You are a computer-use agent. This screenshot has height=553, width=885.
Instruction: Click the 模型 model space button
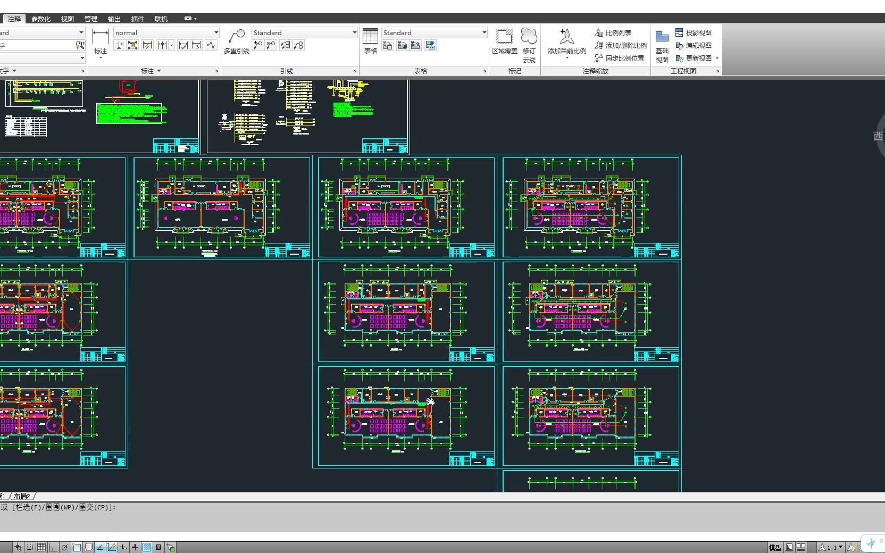tap(775, 547)
